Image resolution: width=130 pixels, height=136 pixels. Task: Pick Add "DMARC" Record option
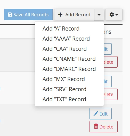tap(69, 69)
